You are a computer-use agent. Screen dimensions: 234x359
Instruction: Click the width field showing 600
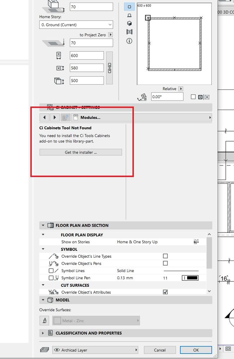point(87,55)
